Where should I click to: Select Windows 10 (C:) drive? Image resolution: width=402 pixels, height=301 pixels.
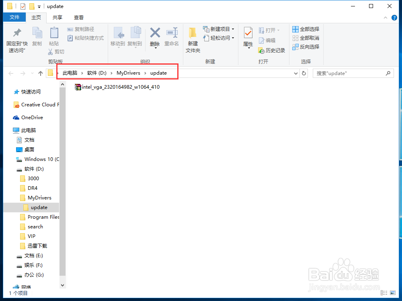[x=37, y=159]
